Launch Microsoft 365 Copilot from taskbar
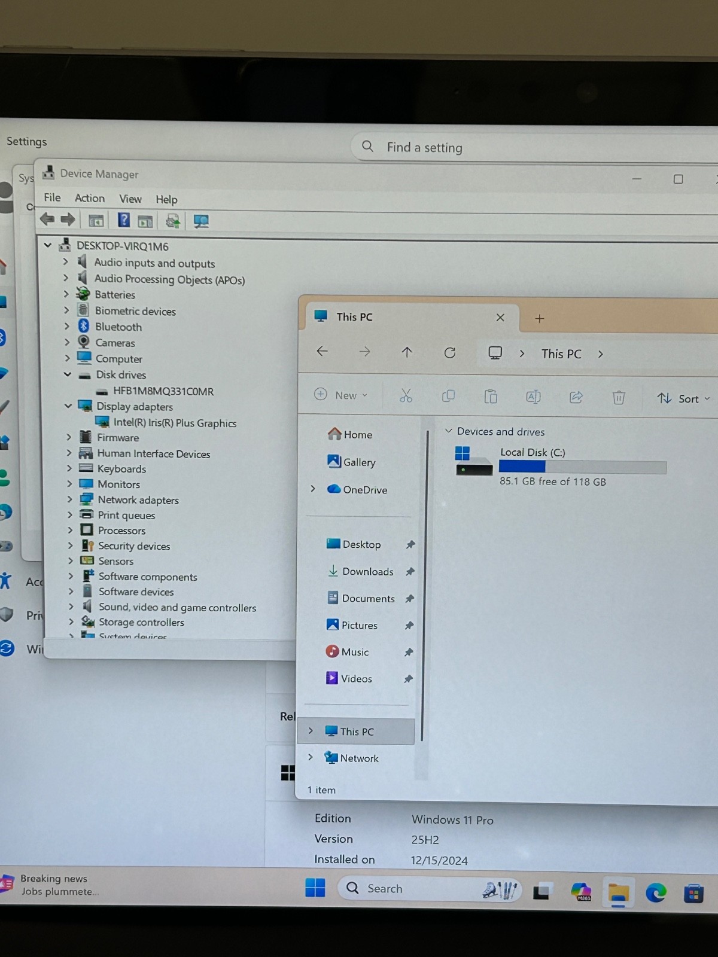718x957 pixels. coord(581,892)
